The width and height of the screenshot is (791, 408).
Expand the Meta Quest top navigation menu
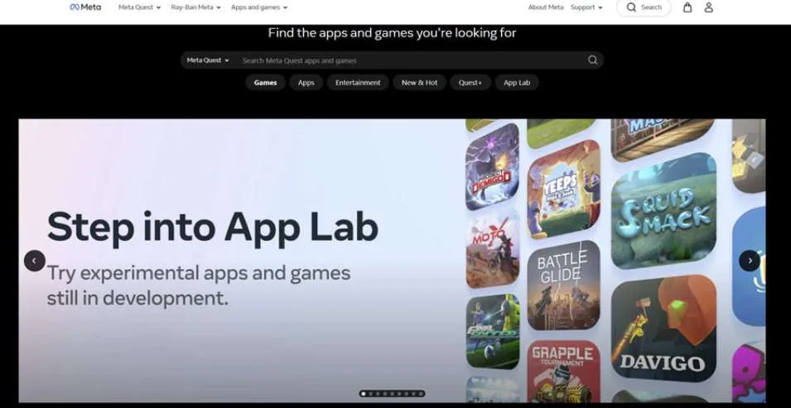coord(139,7)
